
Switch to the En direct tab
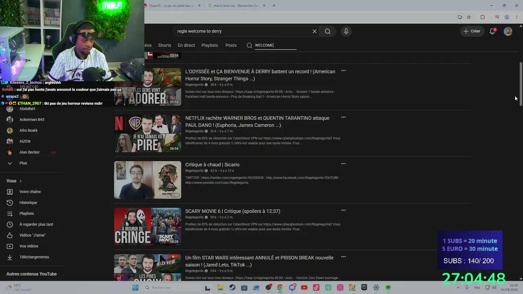coord(186,45)
